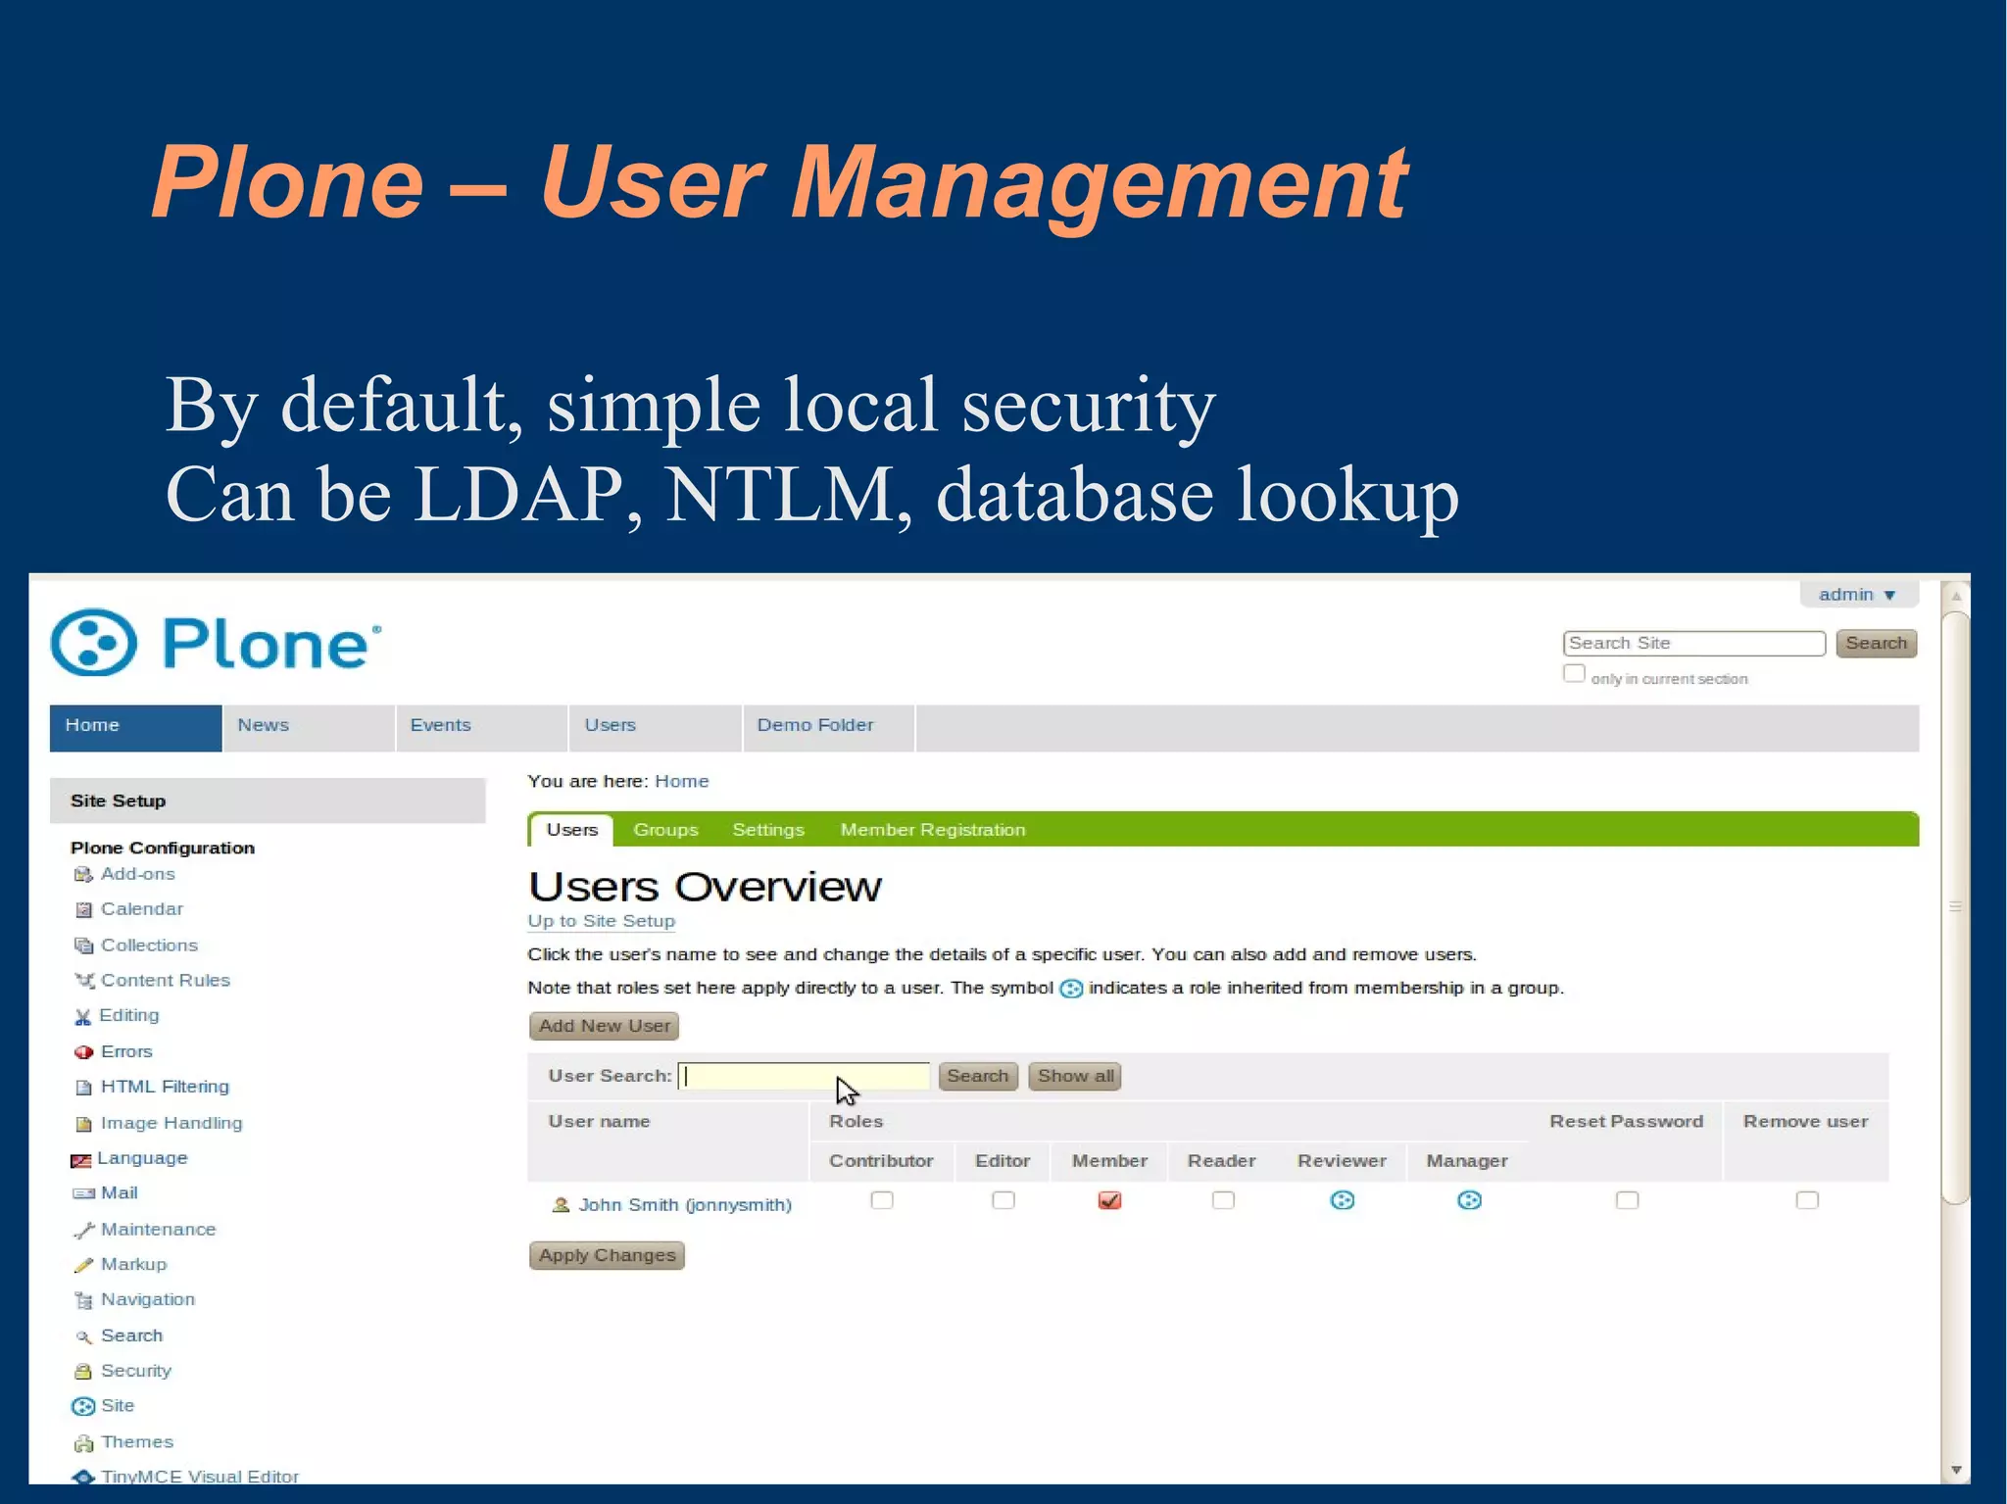Viewport: 2007px width, 1504px height.
Task: Click the Site Setup heading
Action: coord(118,801)
